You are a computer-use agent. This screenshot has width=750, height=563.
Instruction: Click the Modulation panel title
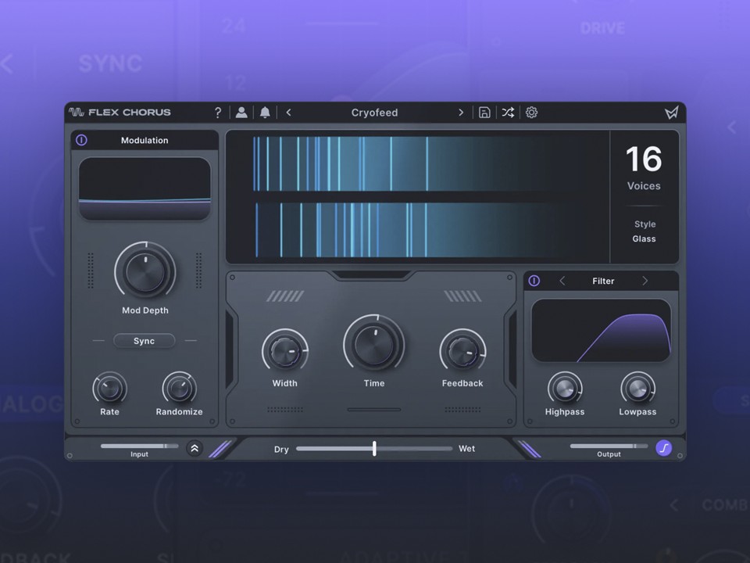pos(145,140)
